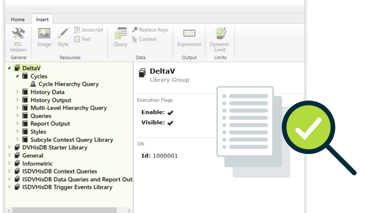Click the tree panel horizontal scrollbar thumb
Image resolution: width=370 pixels, height=213 pixels.
(64, 210)
